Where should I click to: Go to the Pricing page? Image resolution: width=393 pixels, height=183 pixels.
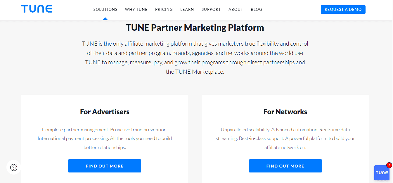tap(164, 9)
